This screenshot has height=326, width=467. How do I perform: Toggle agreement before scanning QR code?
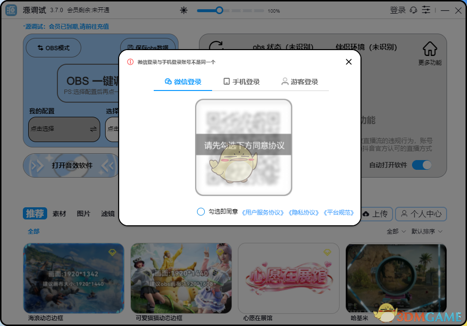click(x=200, y=212)
